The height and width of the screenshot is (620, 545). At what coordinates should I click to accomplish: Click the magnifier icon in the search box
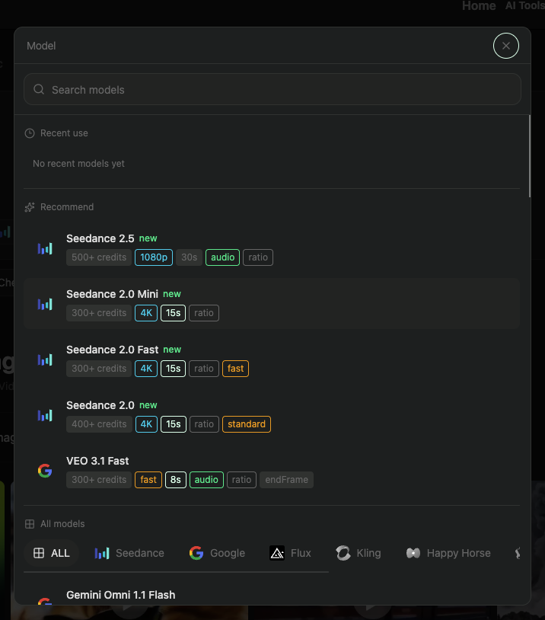(39, 89)
